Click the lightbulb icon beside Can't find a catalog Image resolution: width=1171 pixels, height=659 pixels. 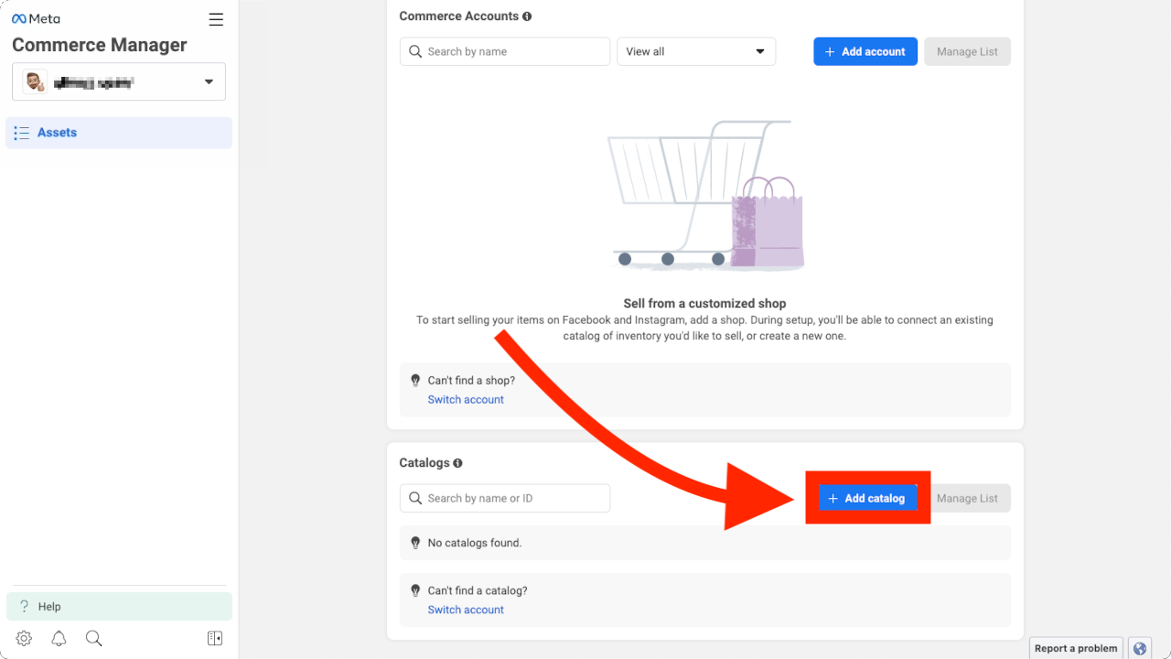415,591
